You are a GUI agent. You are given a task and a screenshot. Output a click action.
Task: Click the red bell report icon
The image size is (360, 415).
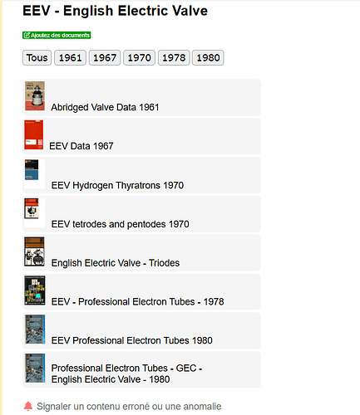[28, 406]
